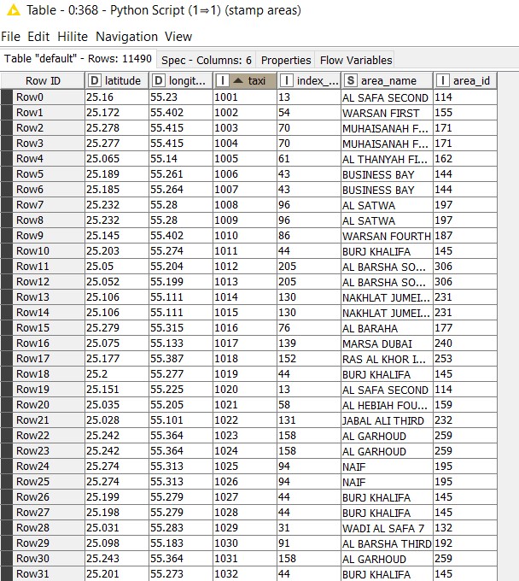Select the Row5 row header
Viewport: 519px width, 581px height.
[48, 173]
